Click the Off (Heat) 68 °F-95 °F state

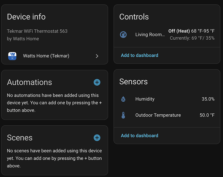tap(191, 31)
